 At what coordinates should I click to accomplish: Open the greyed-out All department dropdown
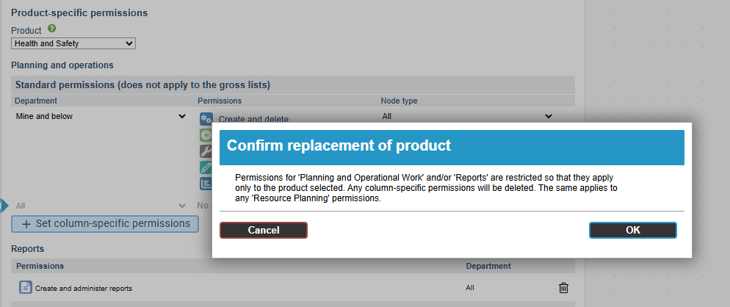click(x=101, y=206)
